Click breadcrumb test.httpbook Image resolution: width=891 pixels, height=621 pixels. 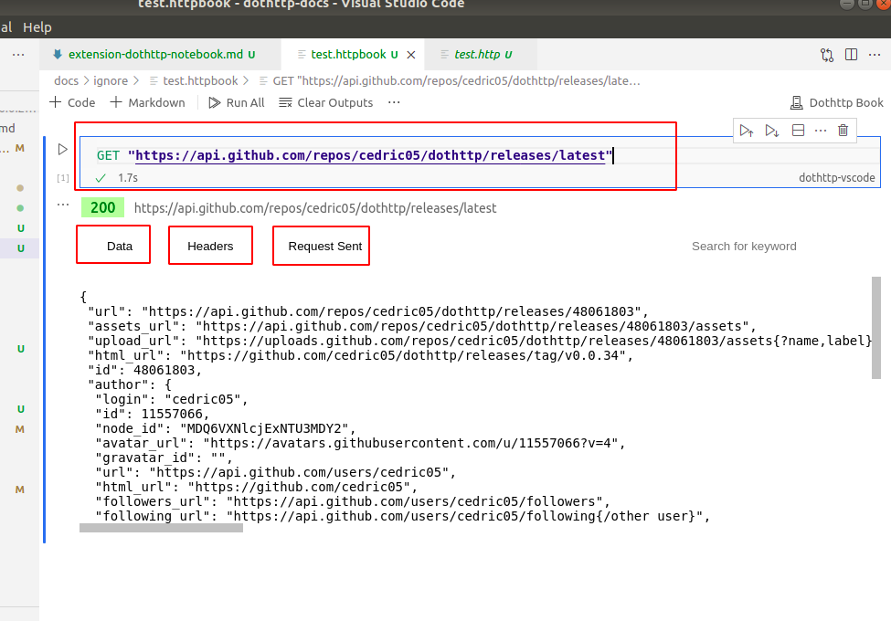point(193,80)
